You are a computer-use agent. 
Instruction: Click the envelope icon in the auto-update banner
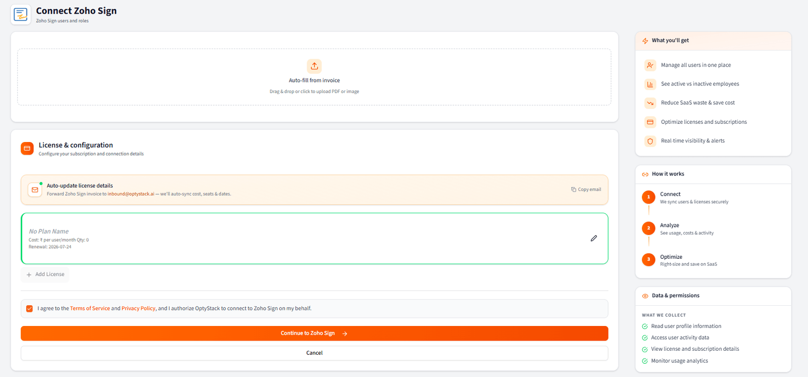pyautogui.click(x=35, y=190)
